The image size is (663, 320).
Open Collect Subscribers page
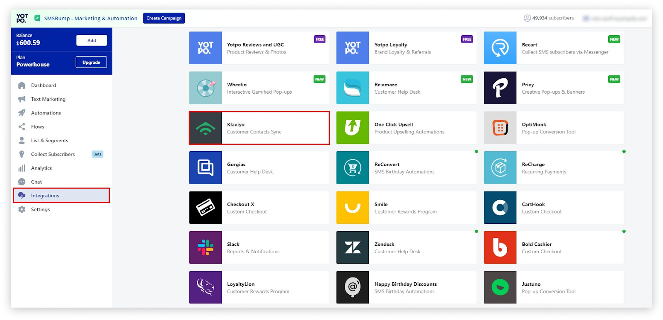click(x=61, y=154)
